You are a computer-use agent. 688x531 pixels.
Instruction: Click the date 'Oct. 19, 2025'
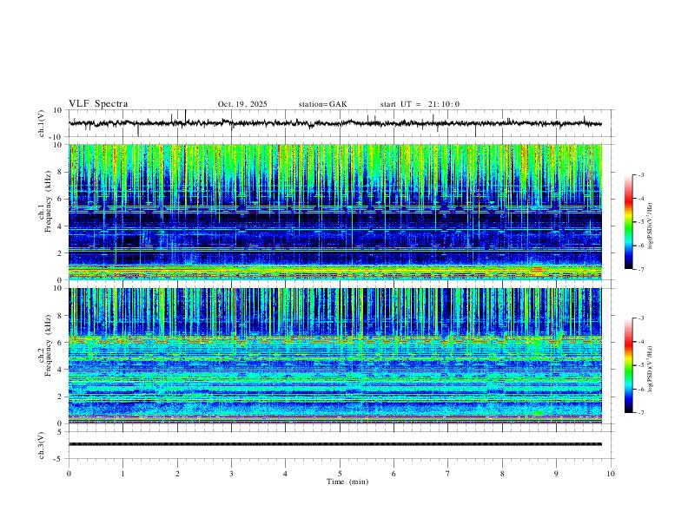pyautogui.click(x=242, y=104)
